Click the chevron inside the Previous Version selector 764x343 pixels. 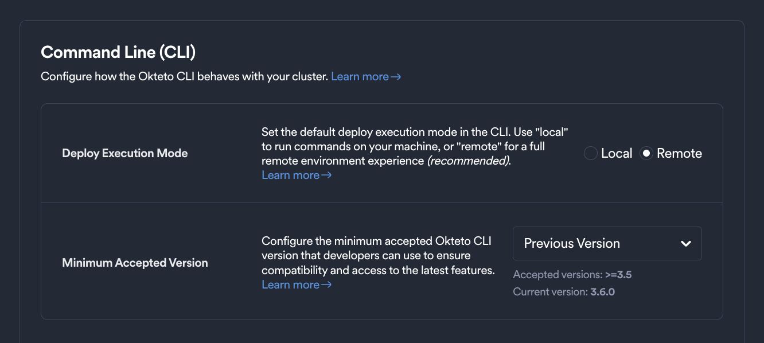(686, 243)
